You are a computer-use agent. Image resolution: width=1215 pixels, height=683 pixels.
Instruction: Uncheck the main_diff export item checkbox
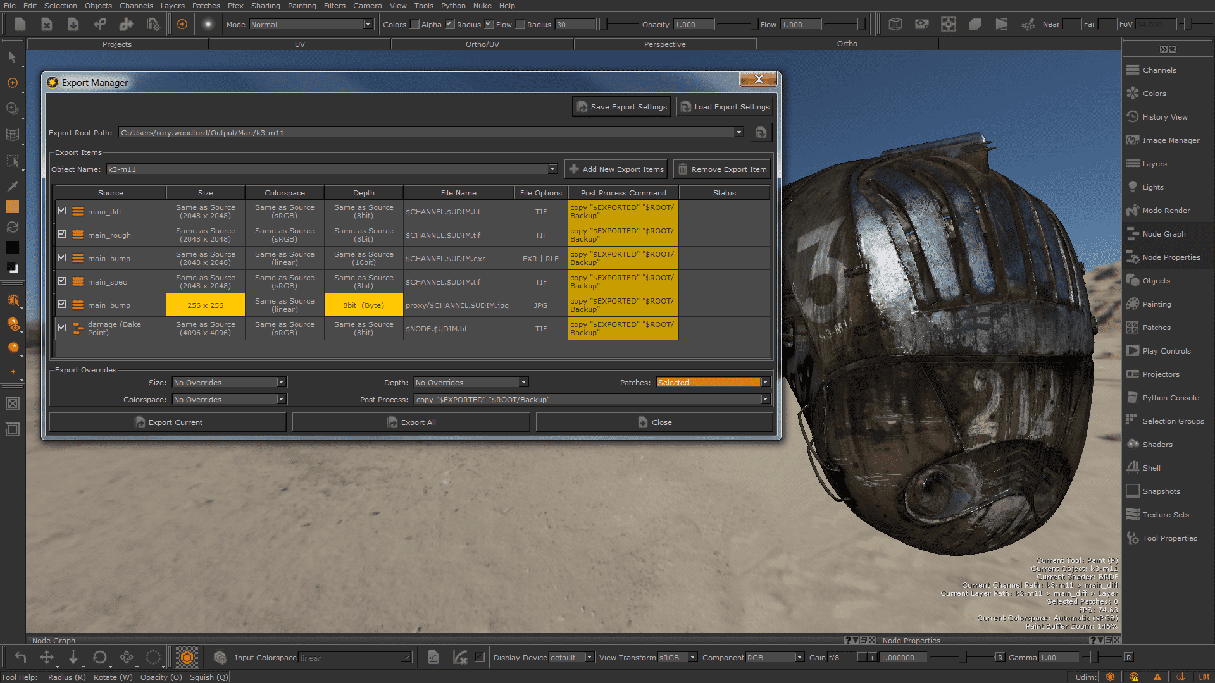[62, 211]
